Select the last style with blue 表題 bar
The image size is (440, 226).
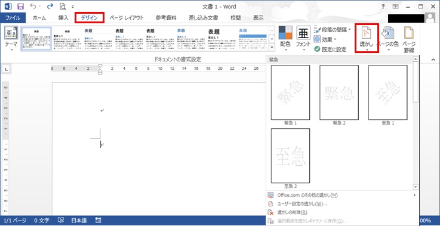[x=253, y=38]
